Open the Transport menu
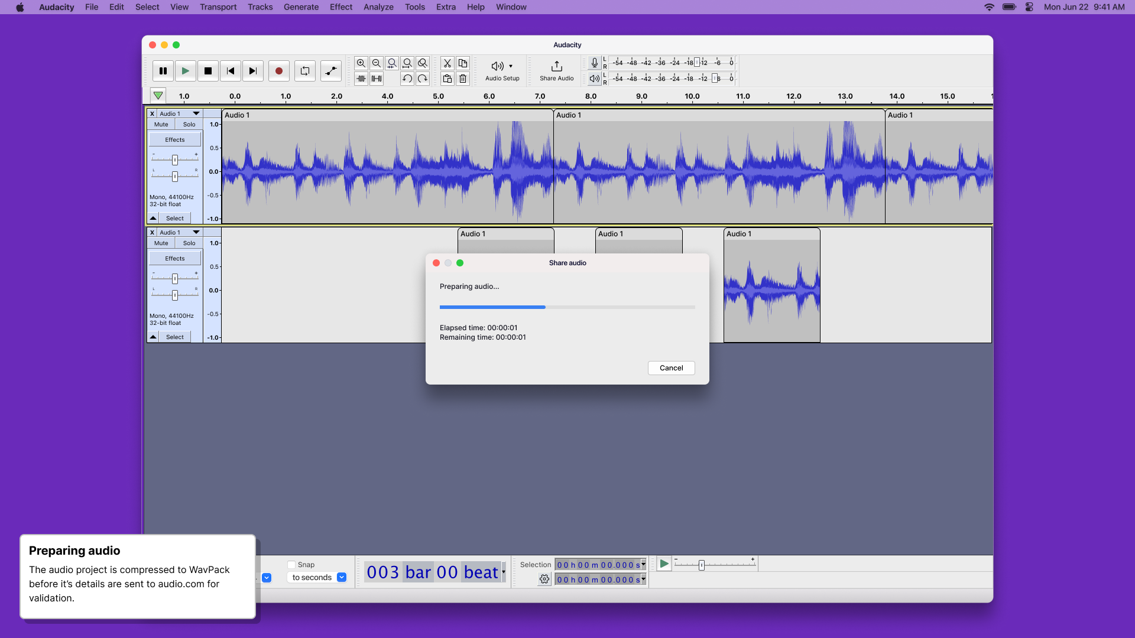 [218, 7]
